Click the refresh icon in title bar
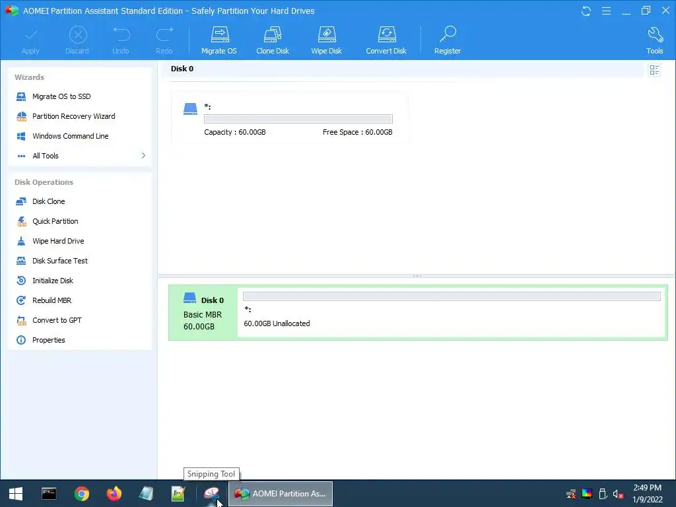676x507 pixels. coord(586,11)
